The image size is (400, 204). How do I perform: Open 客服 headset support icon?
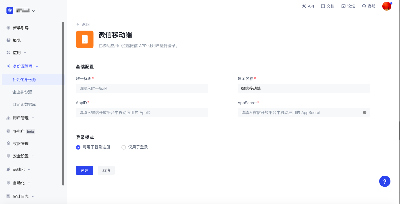coord(364,6)
